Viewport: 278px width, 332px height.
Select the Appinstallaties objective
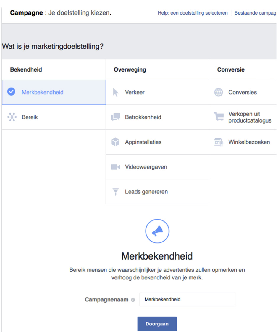[x=157, y=142]
